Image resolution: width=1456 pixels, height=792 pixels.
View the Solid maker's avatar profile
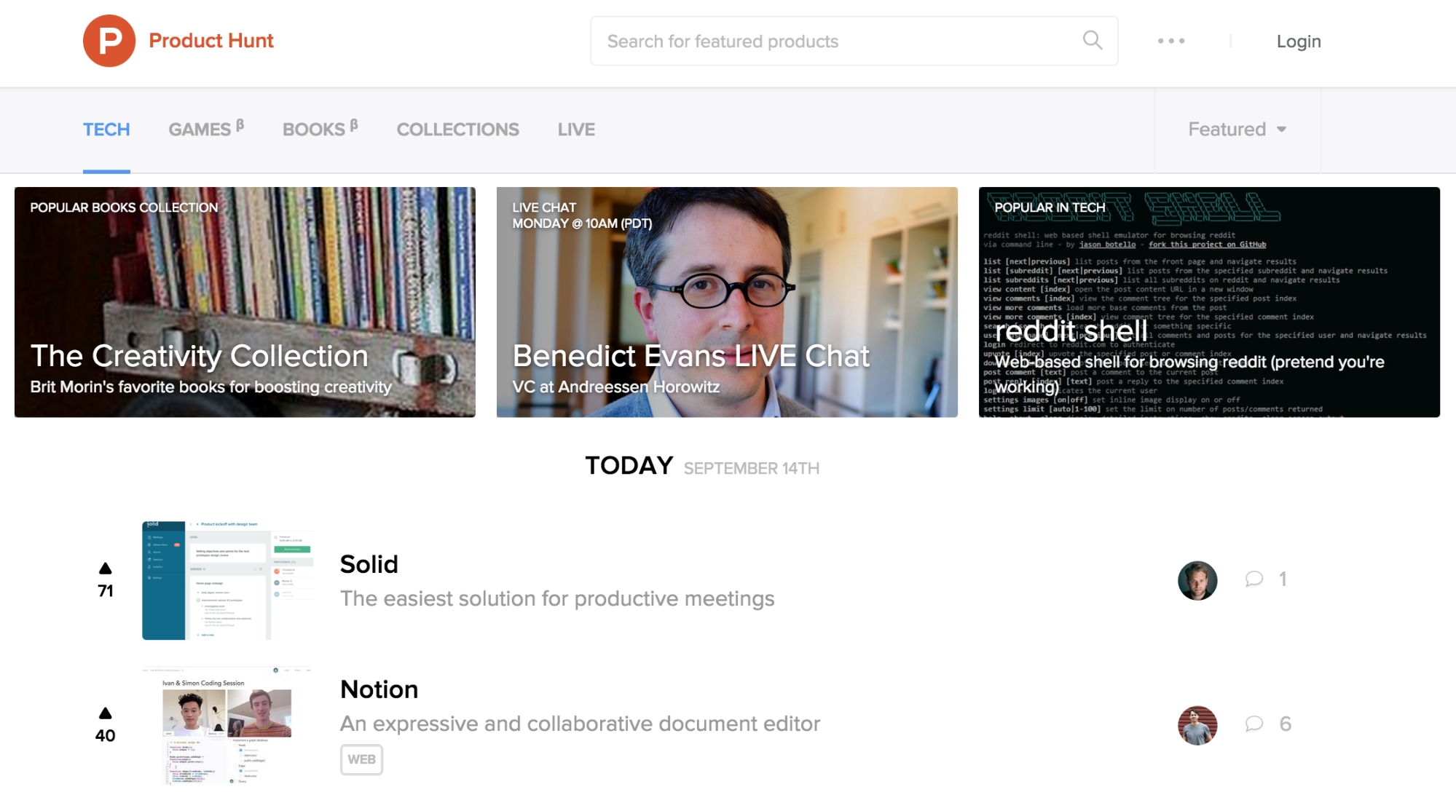coord(1197,580)
